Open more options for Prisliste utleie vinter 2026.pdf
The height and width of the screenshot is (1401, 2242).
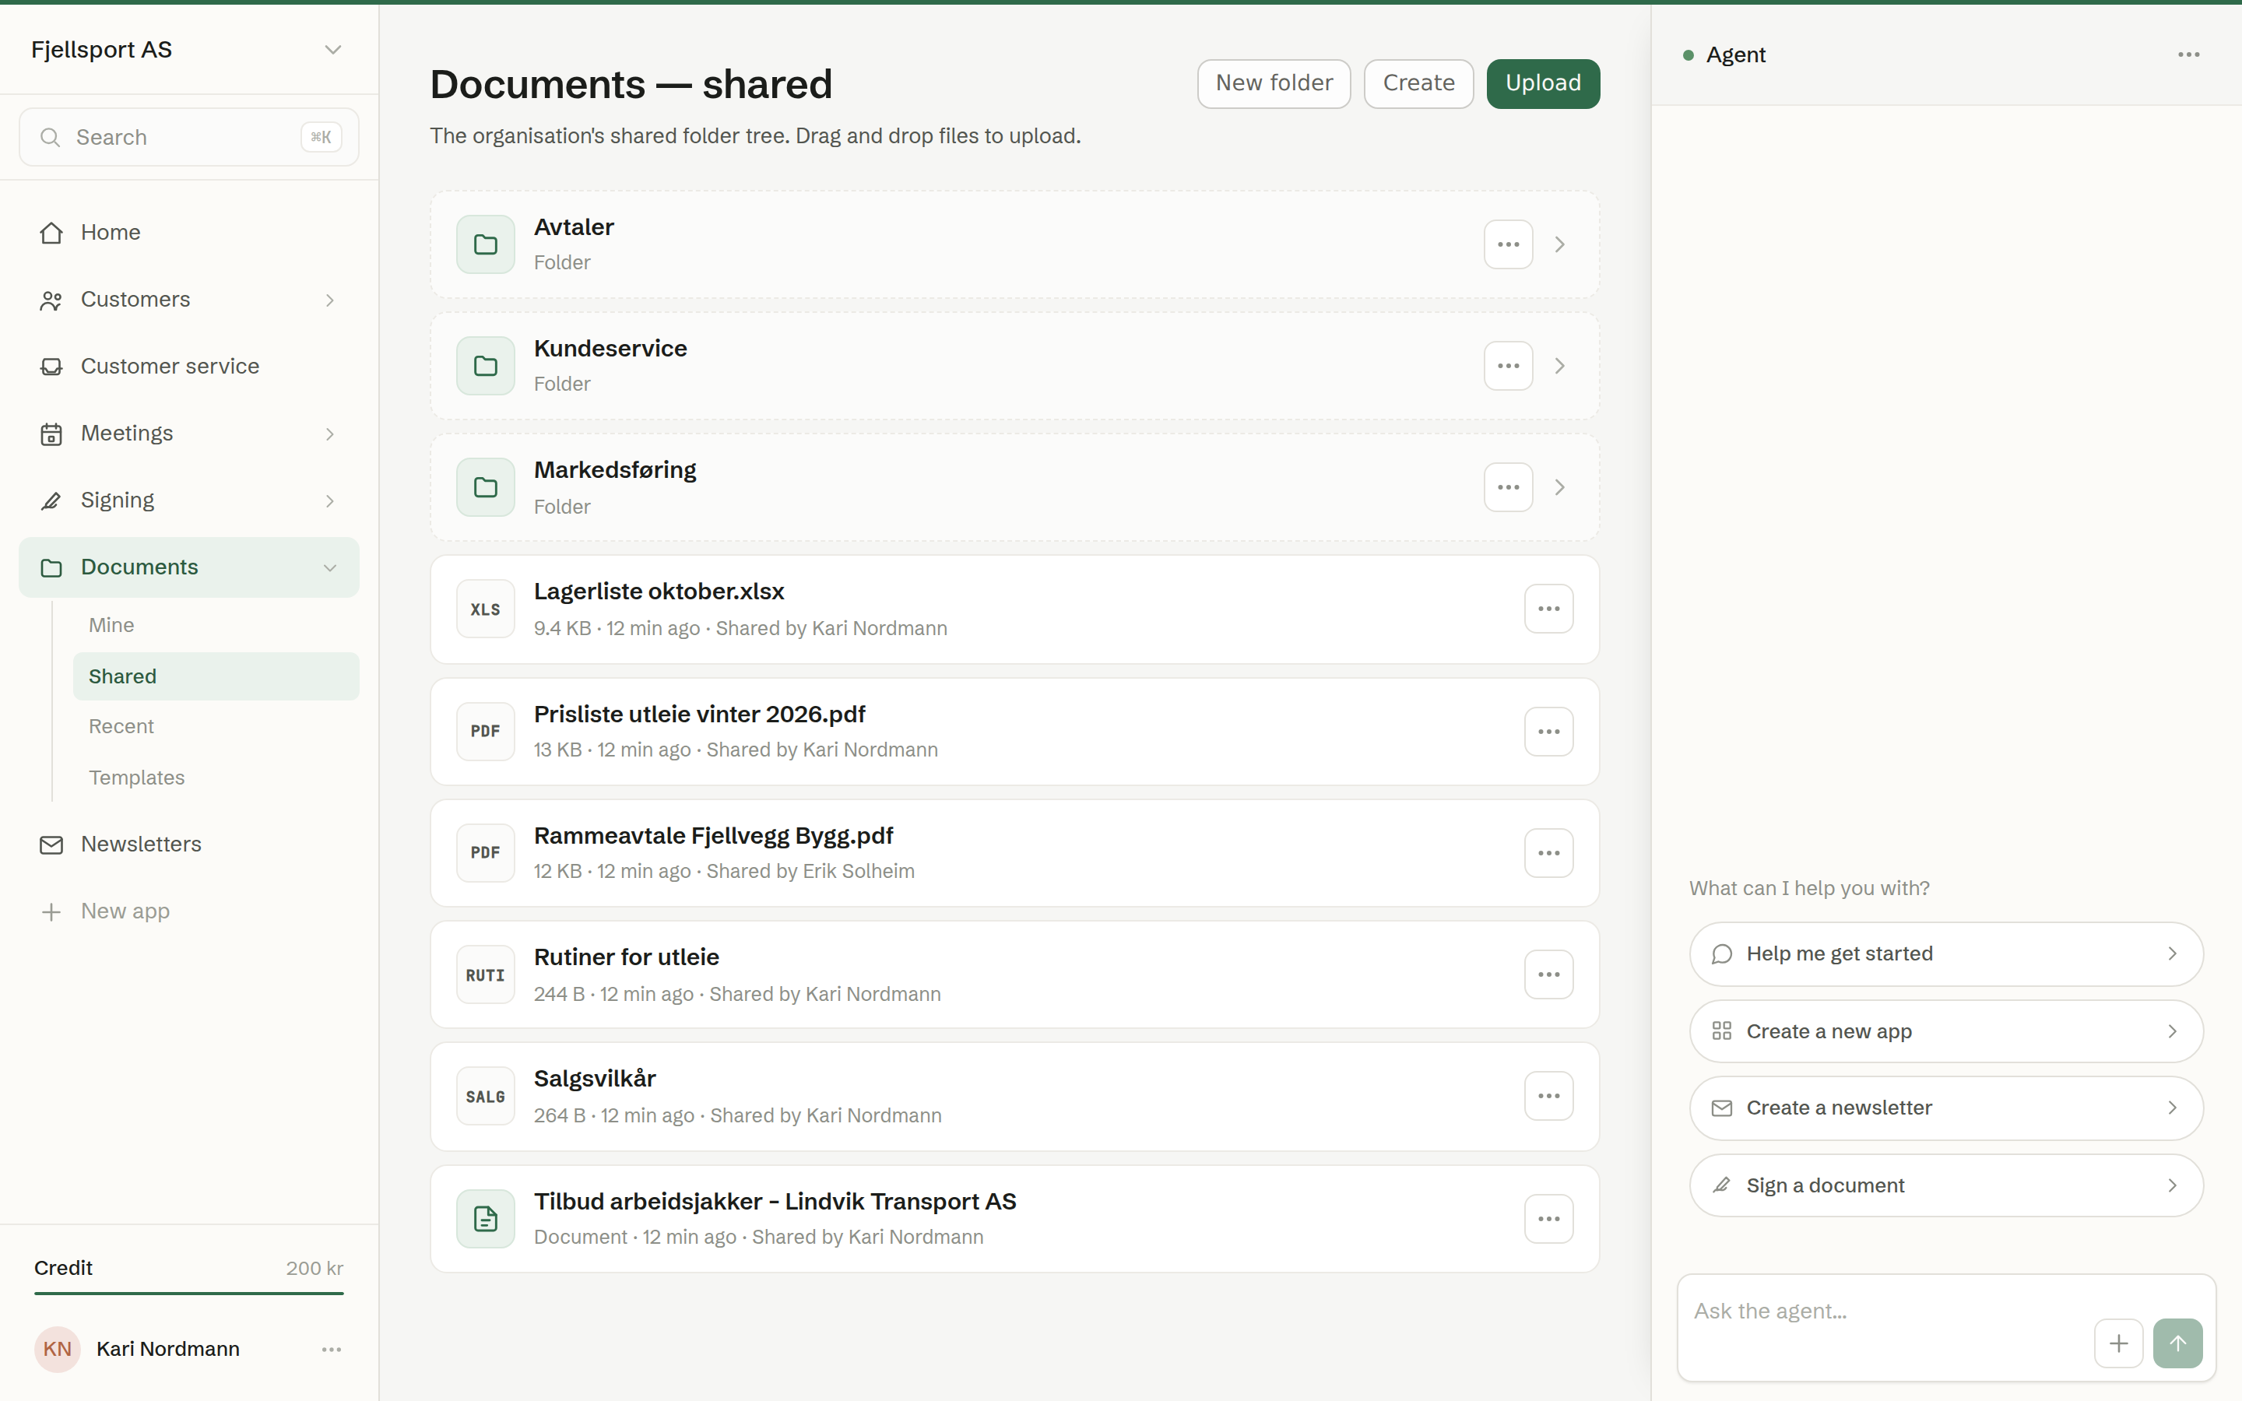tap(1549, 731)
